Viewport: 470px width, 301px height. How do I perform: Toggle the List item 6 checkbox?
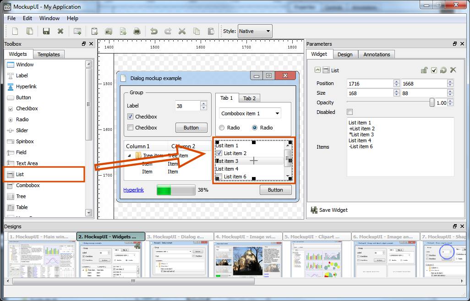click(x=219, y=177)
